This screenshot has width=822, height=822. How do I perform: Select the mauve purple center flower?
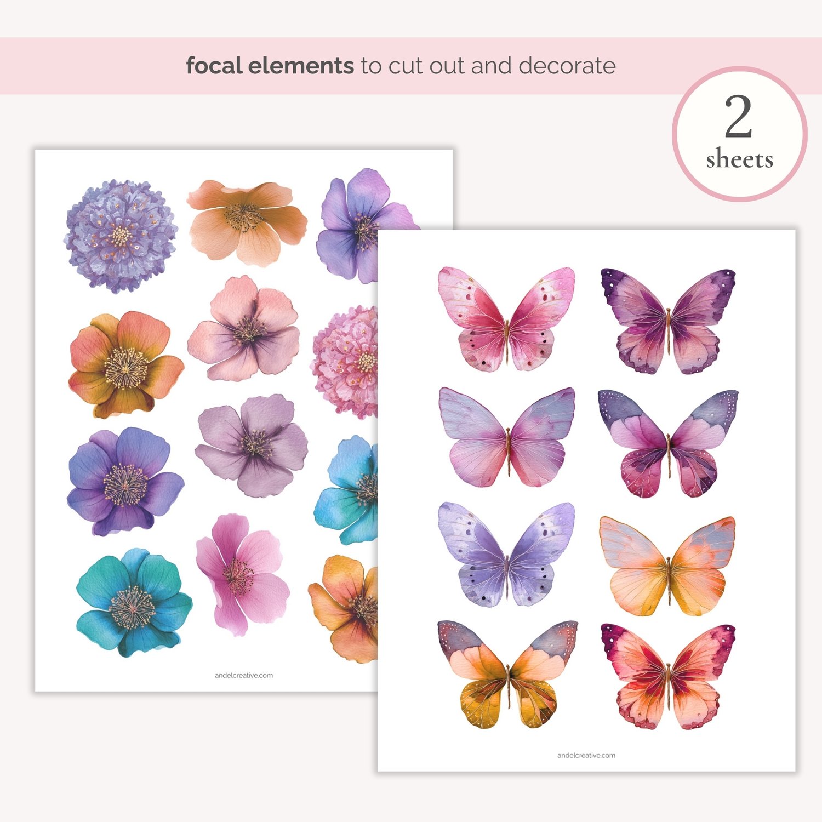pos(252,446)
